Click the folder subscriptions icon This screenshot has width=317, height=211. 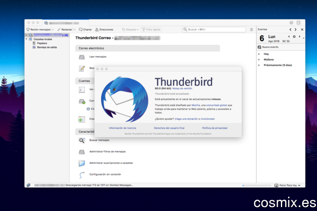tap(82, 163)
